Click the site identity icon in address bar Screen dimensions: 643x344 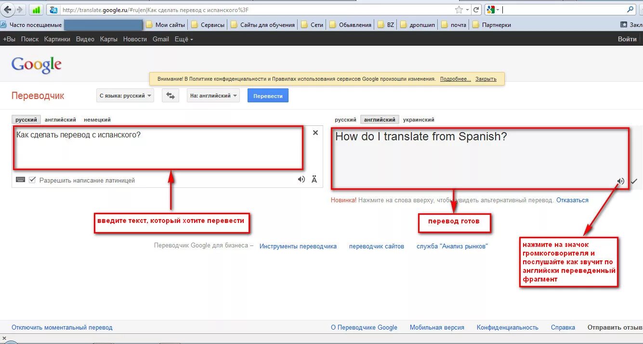point(53,10)
